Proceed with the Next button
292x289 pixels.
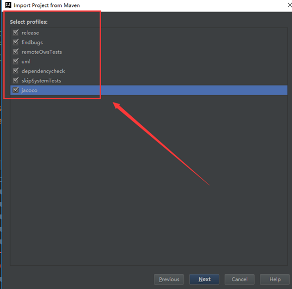coord(205,279)
